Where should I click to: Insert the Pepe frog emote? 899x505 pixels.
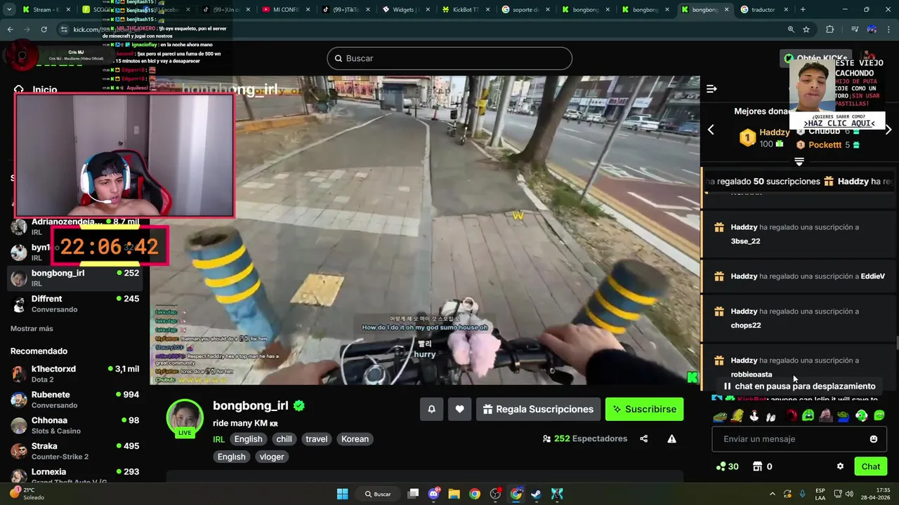coord(719,416)
